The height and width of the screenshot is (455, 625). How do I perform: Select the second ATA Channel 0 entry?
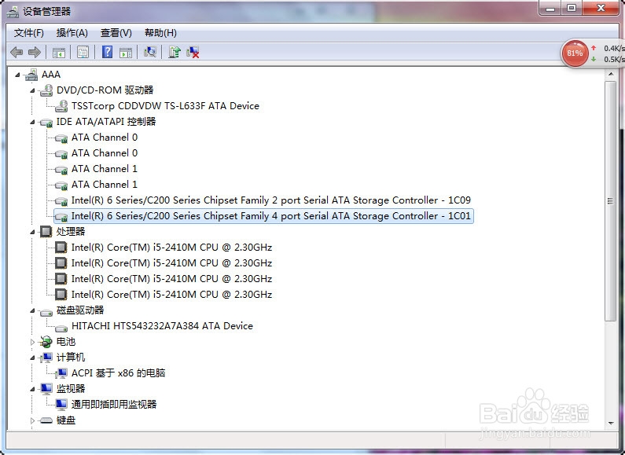105,153
